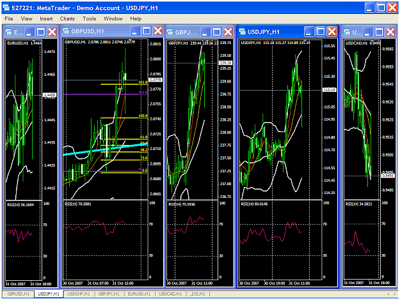The image size is (400, 300).
Task: Close the EURUSD chart window
Action: [x=52, y=32]
